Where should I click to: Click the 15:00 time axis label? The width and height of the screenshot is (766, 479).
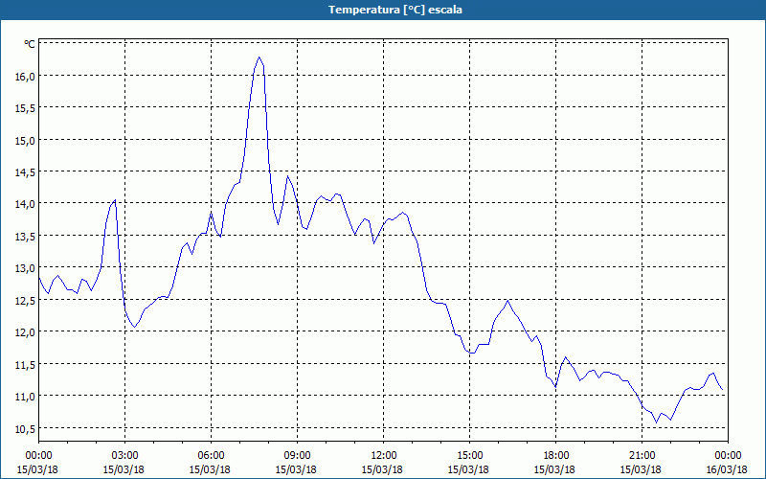469,456
